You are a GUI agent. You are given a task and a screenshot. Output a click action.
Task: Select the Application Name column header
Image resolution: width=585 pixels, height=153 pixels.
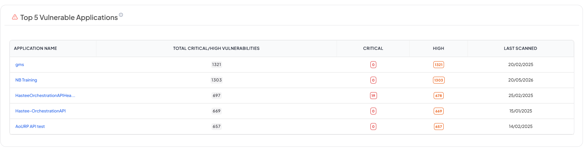coord(36,48)
